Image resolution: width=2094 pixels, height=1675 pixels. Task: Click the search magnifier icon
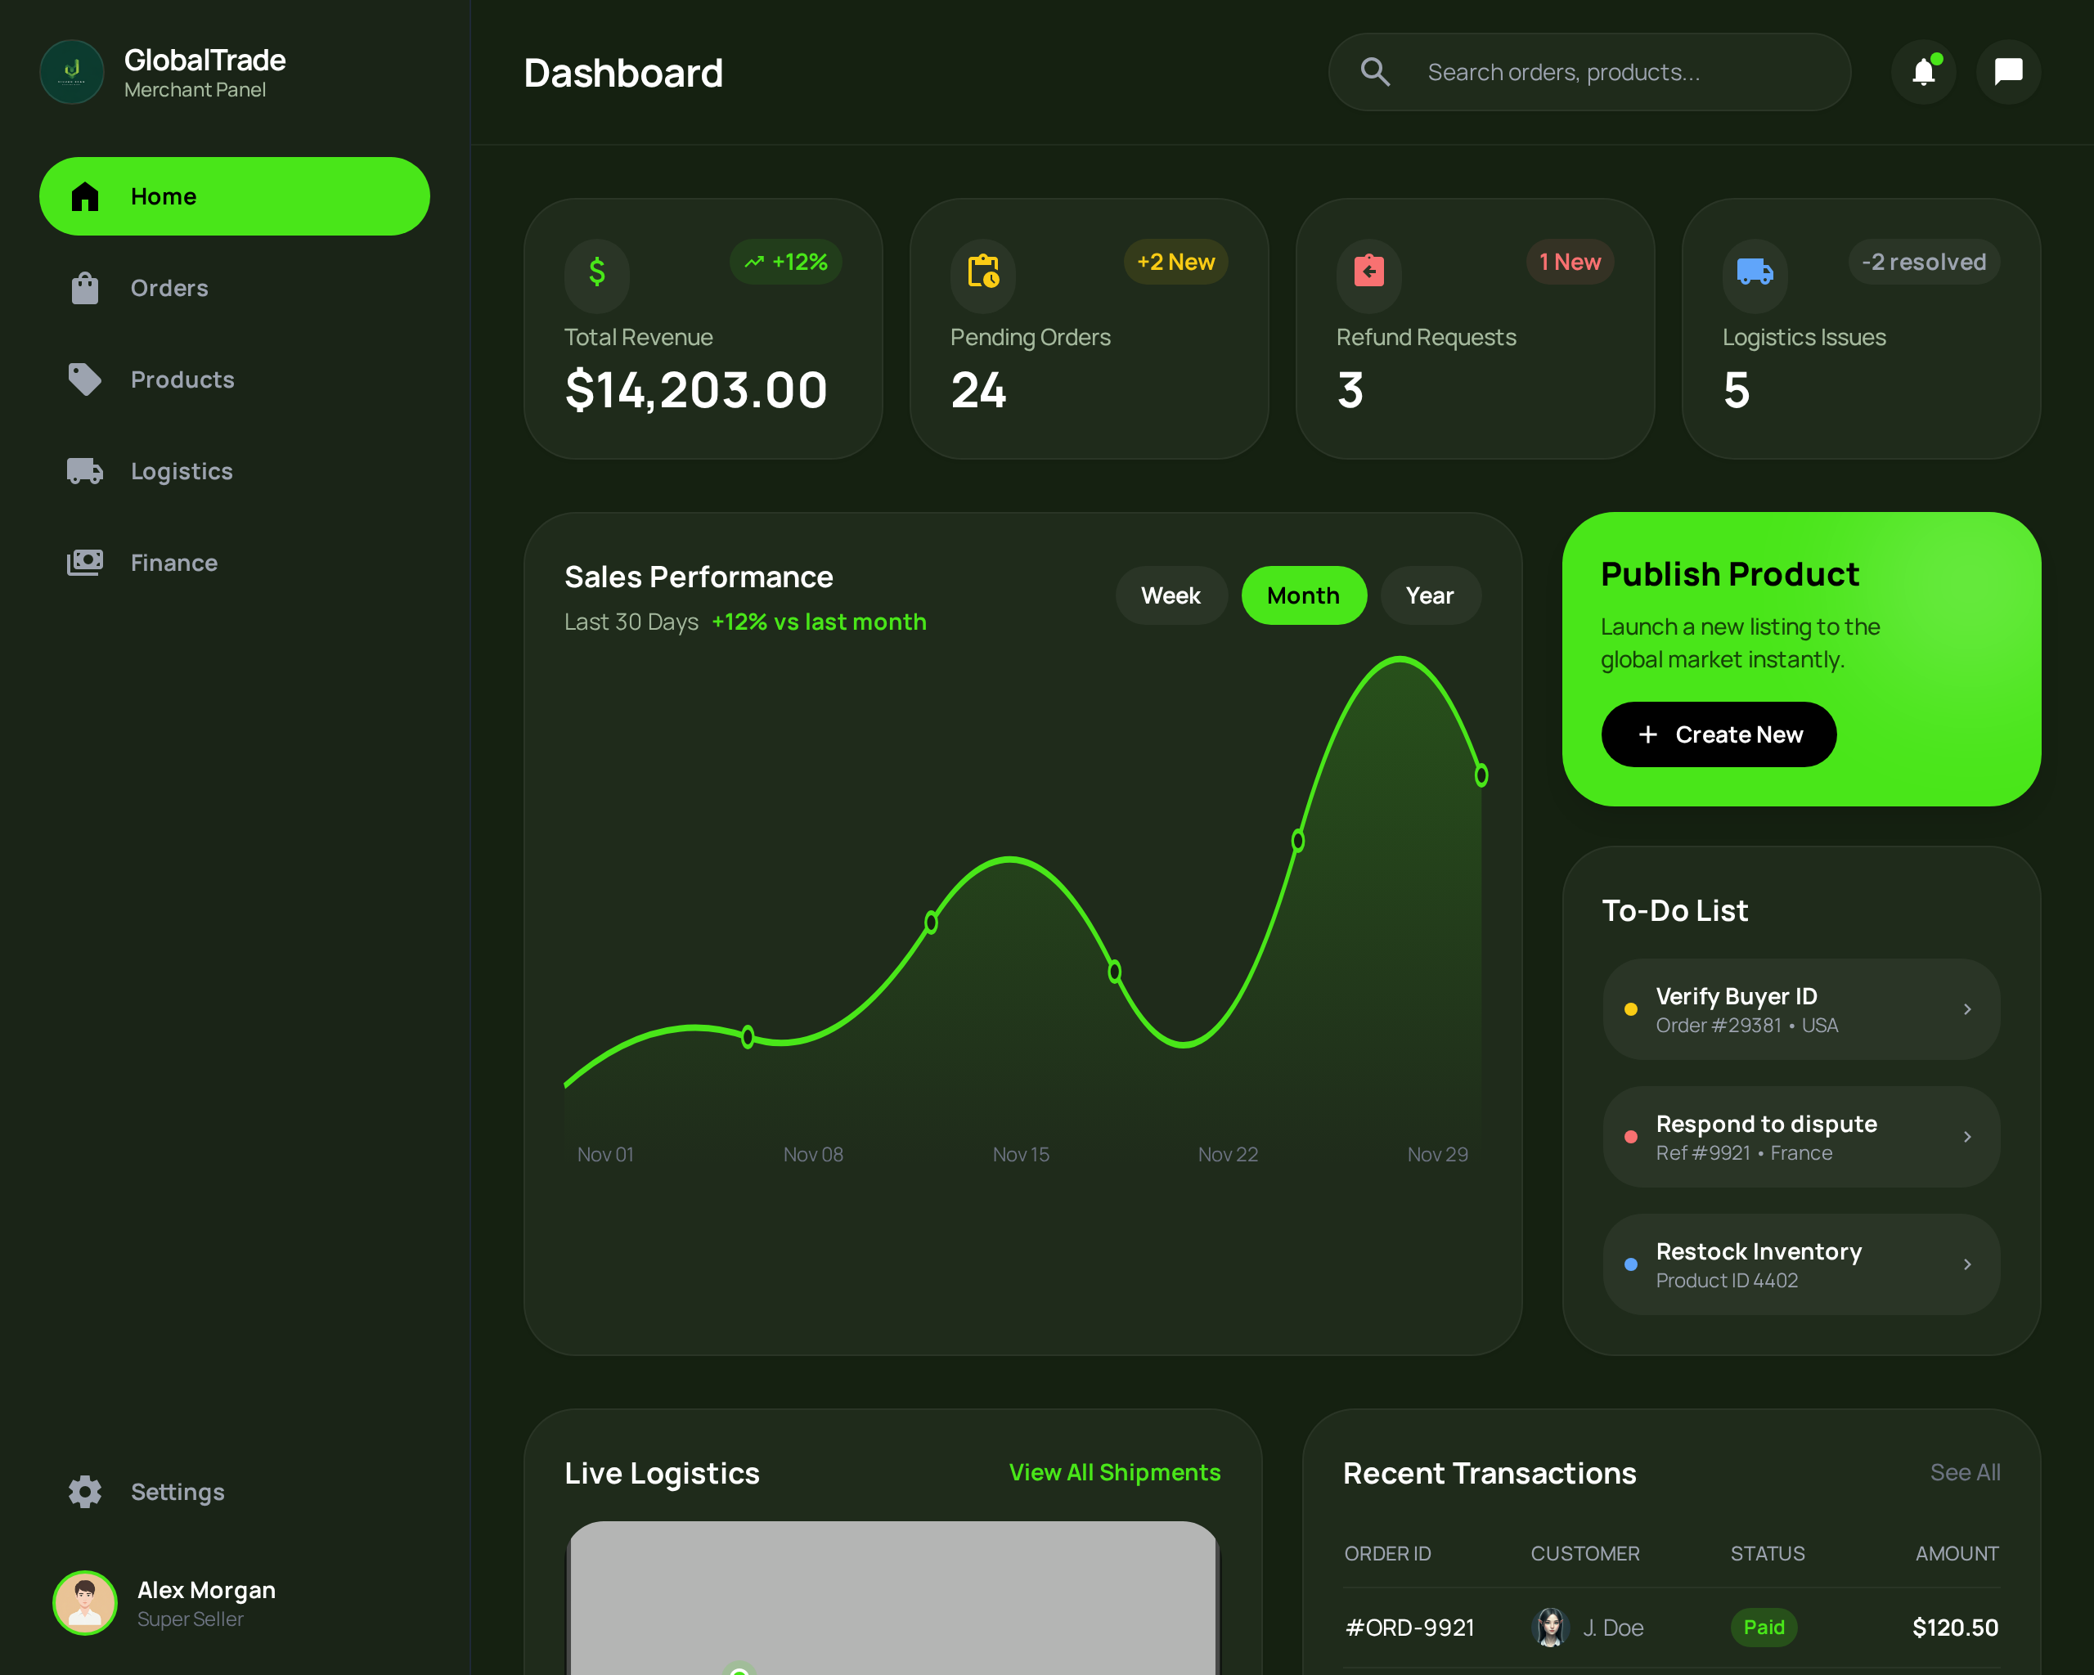click(x=1374, y=72)
